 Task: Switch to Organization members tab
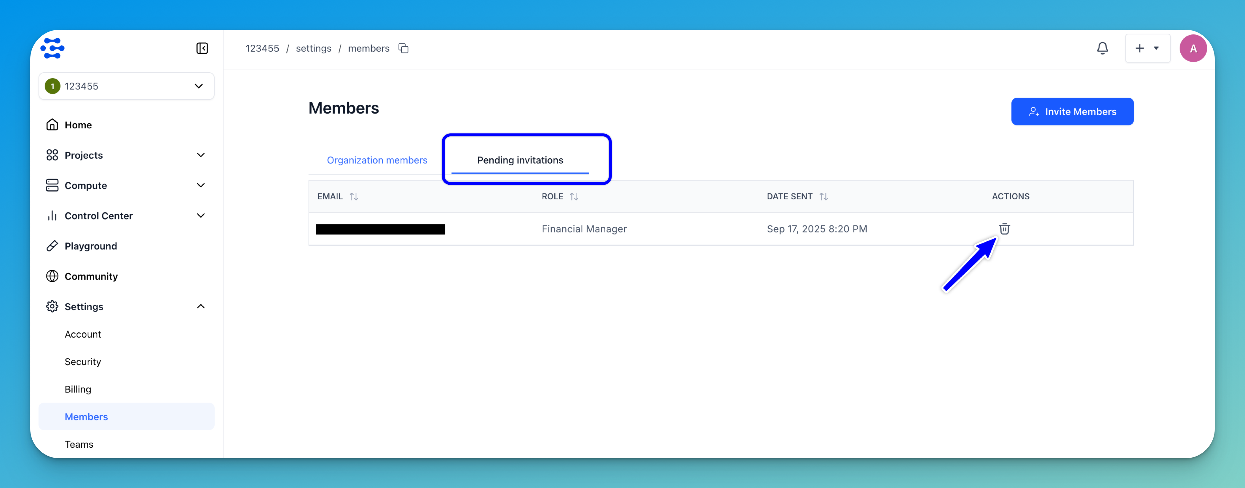(x=377, y=160)
